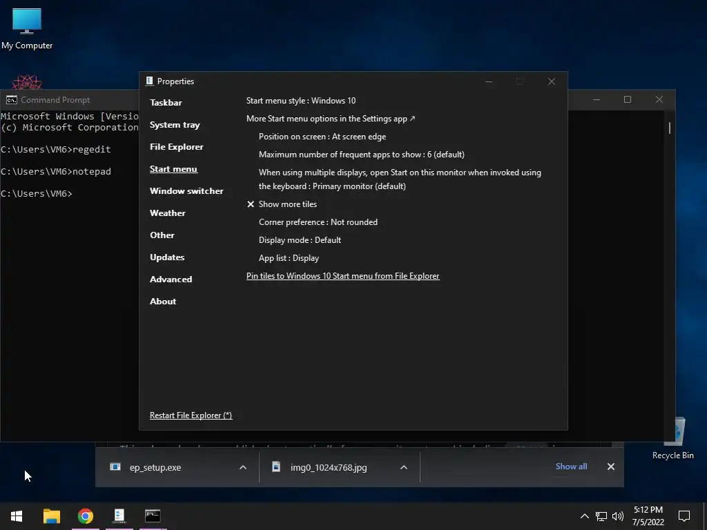
Task: Click the ep_setup.exe file type icon
Action: [x=115, y=467]
